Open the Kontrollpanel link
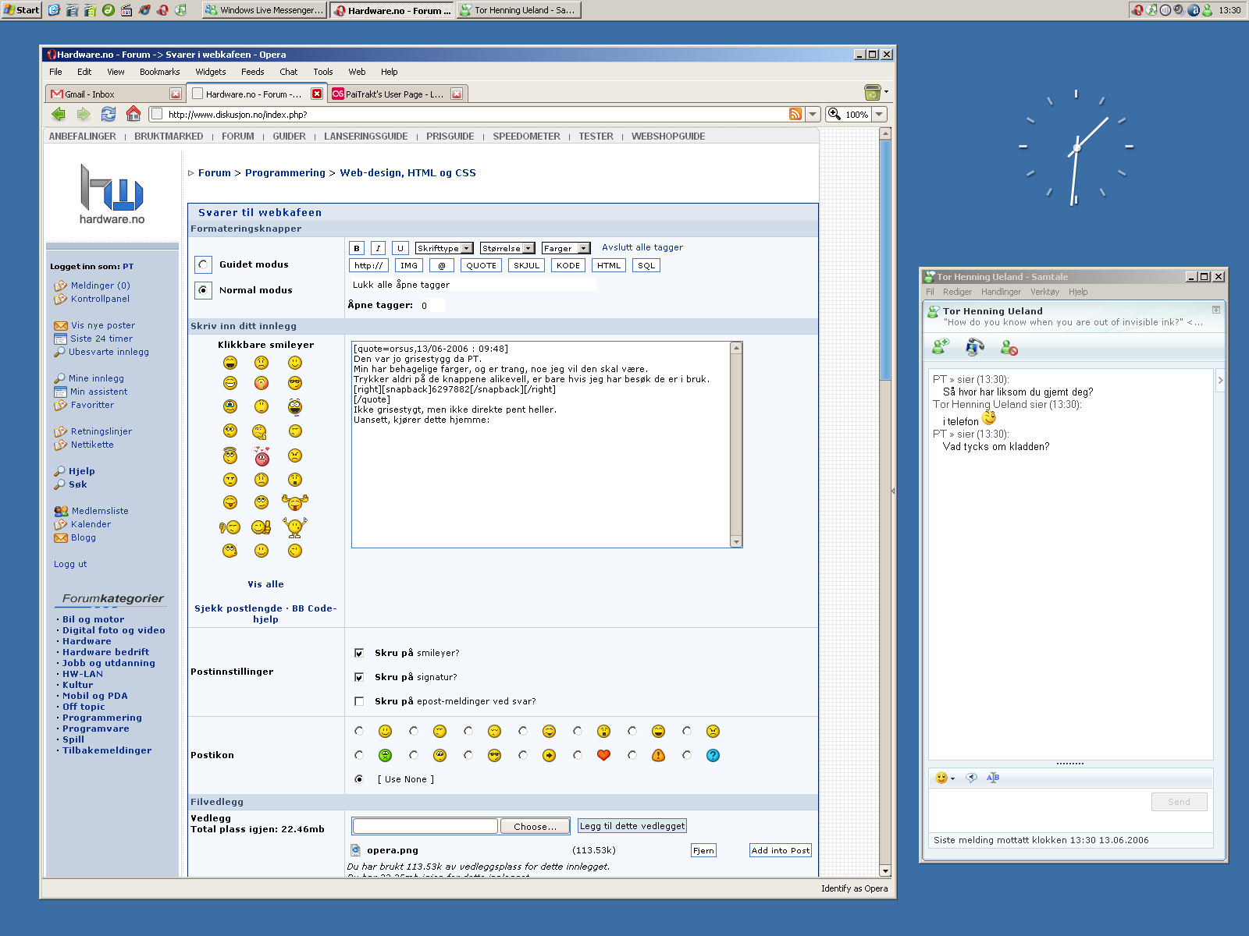The width and height of the screenshot is (1249, 936). coord(100,299)
